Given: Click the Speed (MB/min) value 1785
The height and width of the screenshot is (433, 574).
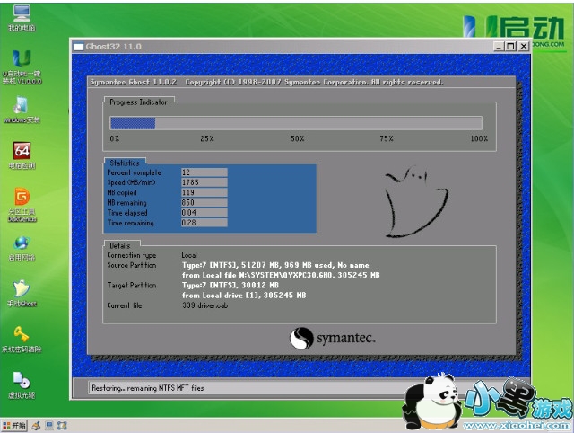Looking at the screenshot, I should [204, 182].
